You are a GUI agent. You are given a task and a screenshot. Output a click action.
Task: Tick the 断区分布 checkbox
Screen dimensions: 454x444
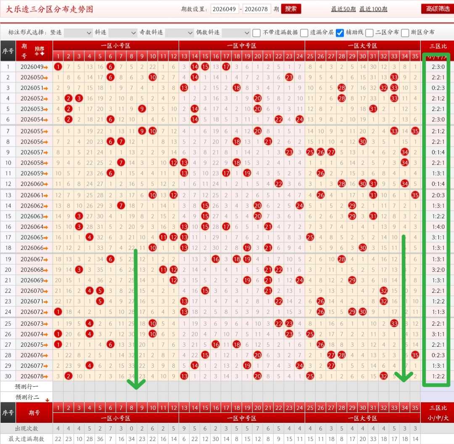coord(405,32)
